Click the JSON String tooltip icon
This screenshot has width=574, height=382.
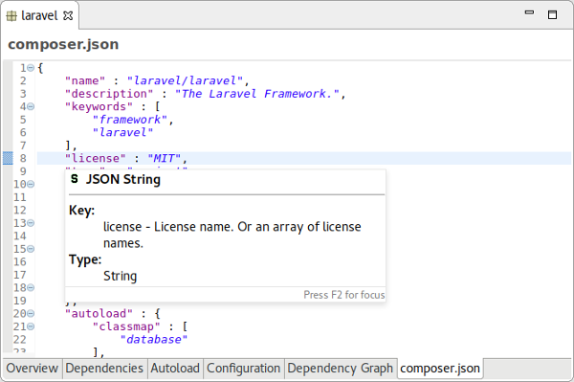[75, 179]
